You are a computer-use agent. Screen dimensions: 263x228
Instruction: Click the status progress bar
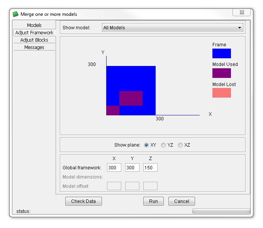(x=221, y=211)
